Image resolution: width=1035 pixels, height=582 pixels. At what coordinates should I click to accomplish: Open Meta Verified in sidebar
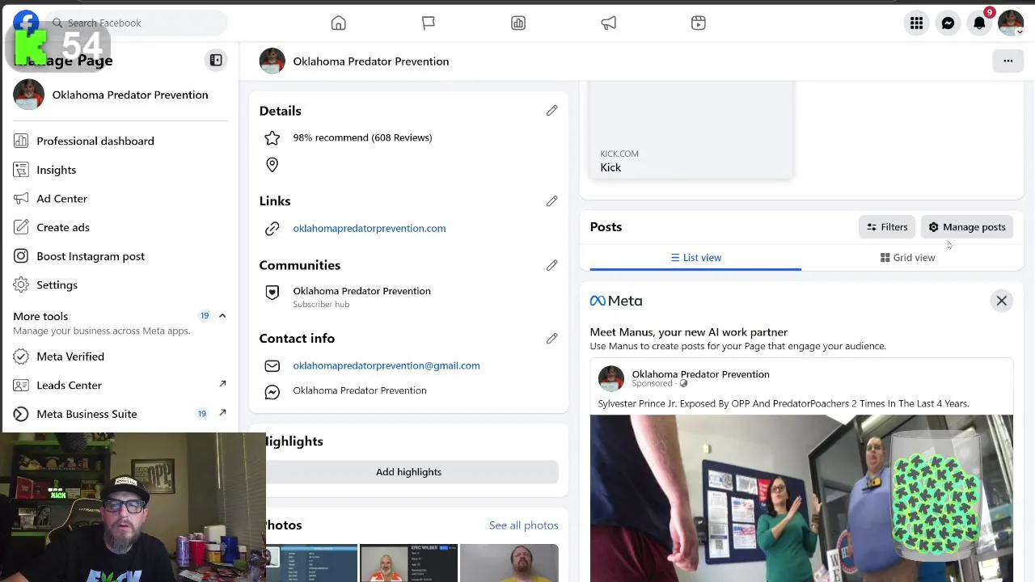(70, 356)
